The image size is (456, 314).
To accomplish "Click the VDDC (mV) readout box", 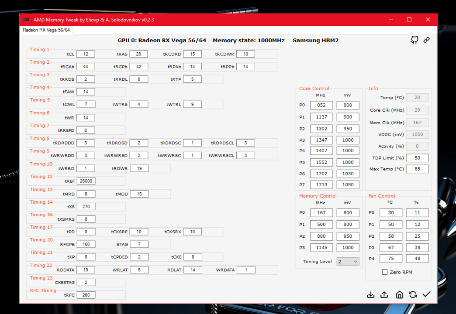I will click(x=417, y=134).
